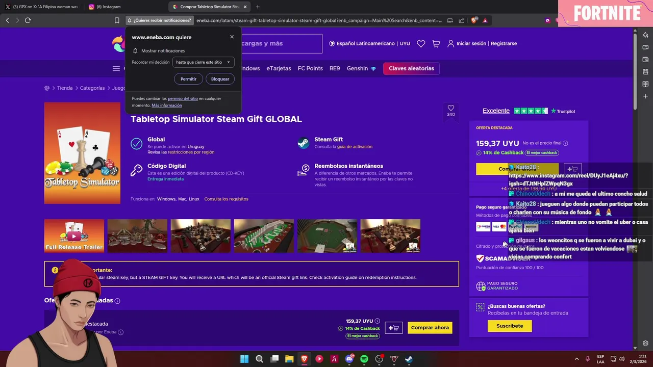Screen dimensions: 653x367
Task: Close the notification permission popup
Action: 232,37
